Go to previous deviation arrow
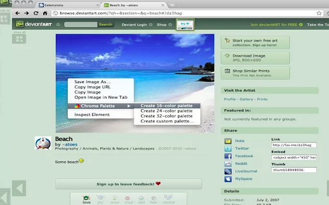Screen dimensions: 329x205 point(19,188)
